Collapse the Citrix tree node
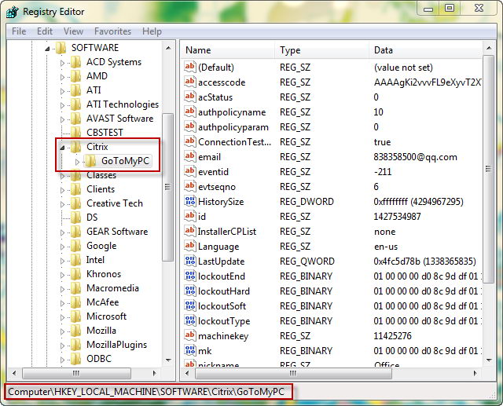Screen dimensions: 503x406 (62, 148)
